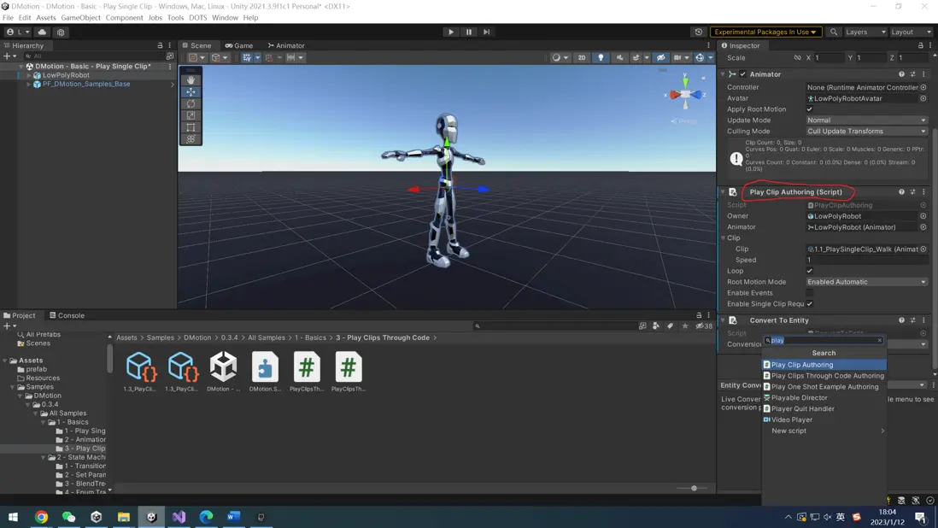
Task: Switch to the Game tab
Action: (x=239, y=45)
